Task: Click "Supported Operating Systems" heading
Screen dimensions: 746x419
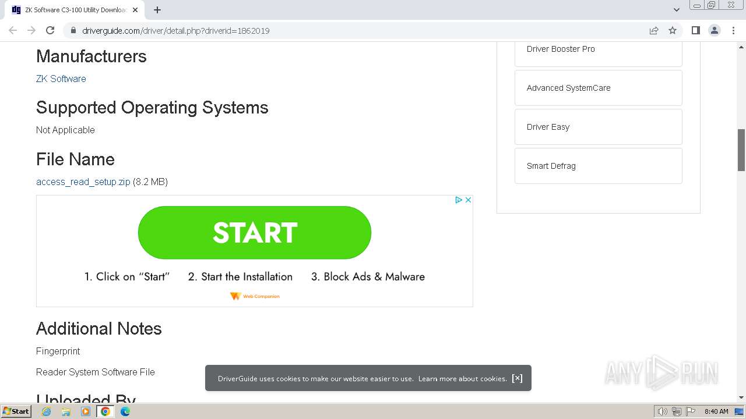Action: click(x=152, y=108)
